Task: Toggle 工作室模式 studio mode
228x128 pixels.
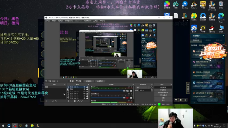Action: point(163,95)
